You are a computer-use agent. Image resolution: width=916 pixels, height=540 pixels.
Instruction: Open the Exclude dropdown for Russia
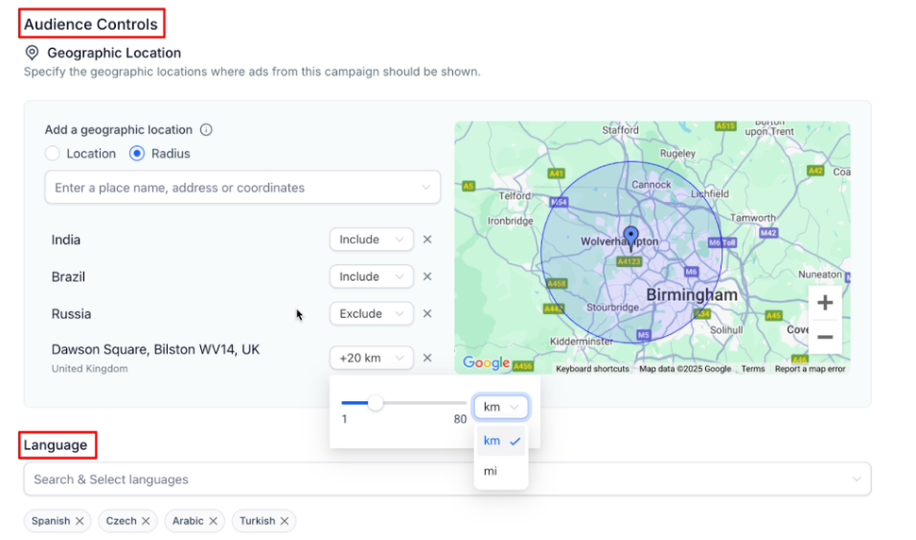[371, 314]
